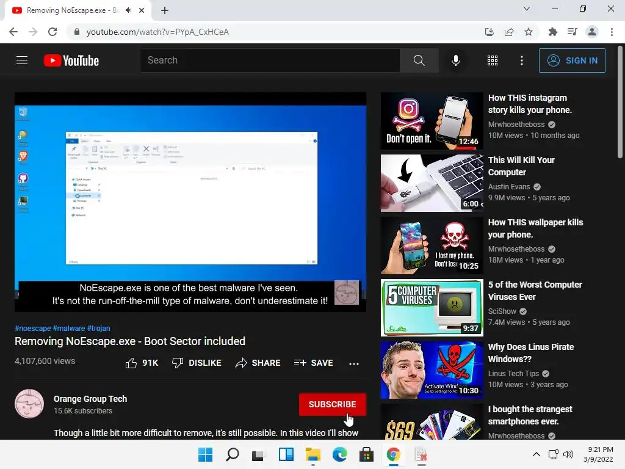The image size is (625, 469).
Task: Open File Explorer from taskbar
Action: click(313, 454)
